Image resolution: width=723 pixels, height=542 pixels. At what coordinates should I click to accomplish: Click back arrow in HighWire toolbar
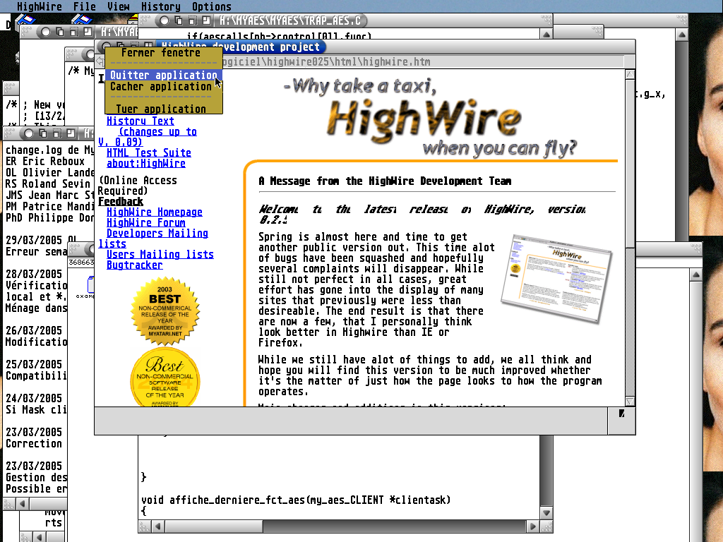(100, 61)
